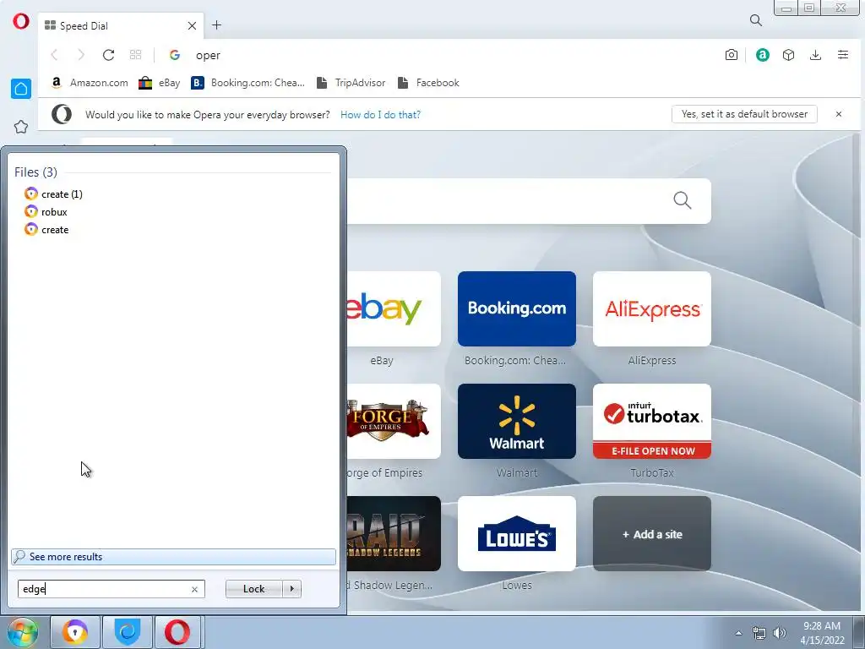
Task: Clear the Start menu search text
Action: tap(194, 589)
